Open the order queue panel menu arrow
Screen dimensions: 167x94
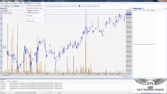pos(165,8)
